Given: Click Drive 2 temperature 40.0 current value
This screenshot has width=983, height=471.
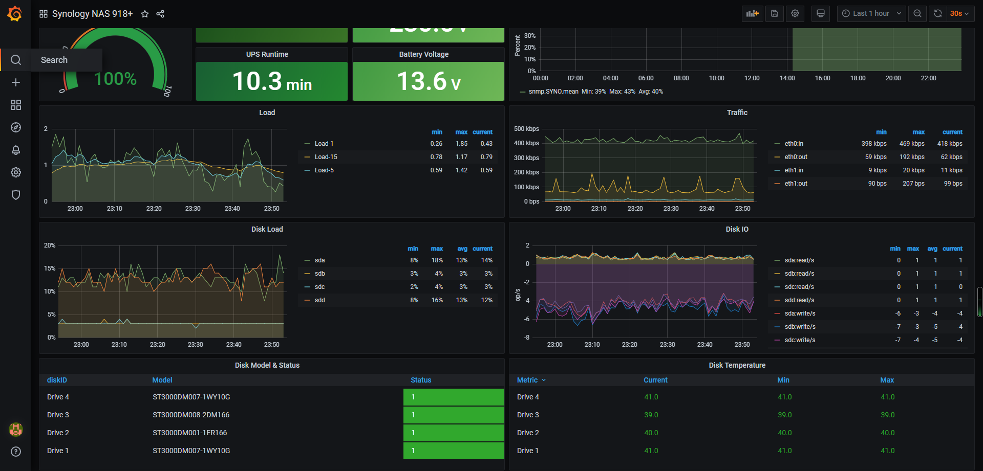Looking at the screenshot, I should 651,433.
